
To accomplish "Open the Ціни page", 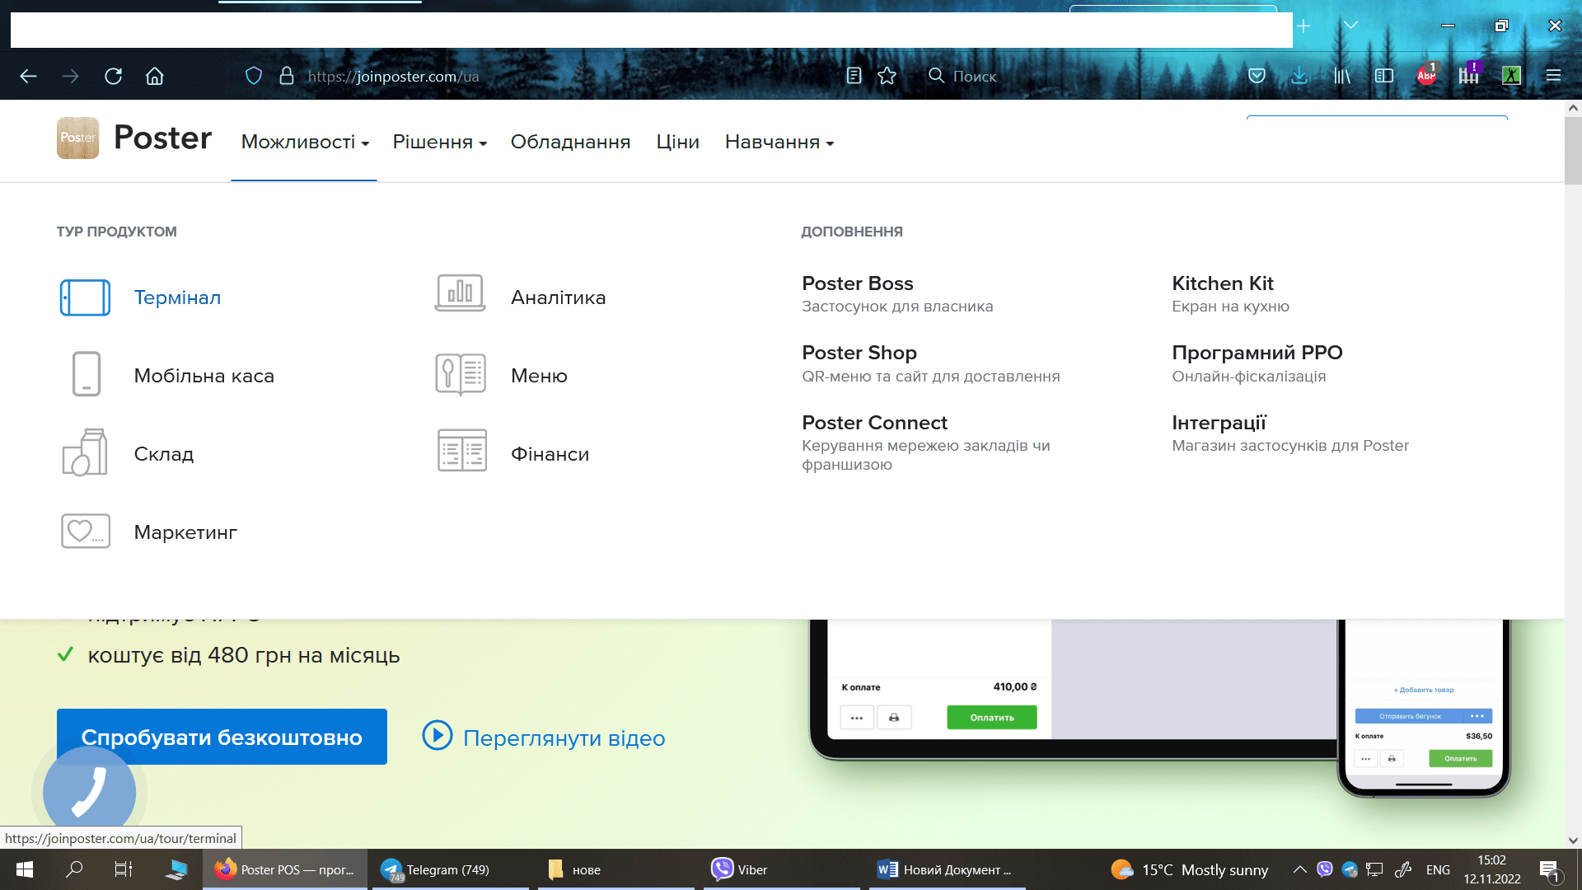I will pos(677,142).
